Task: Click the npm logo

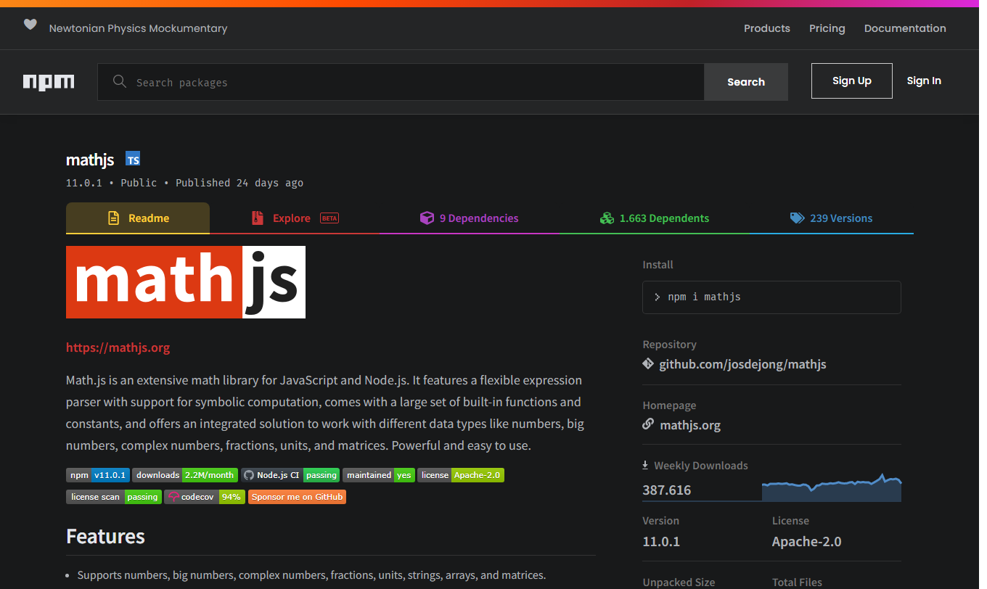Action: click(x=49, y=82)
